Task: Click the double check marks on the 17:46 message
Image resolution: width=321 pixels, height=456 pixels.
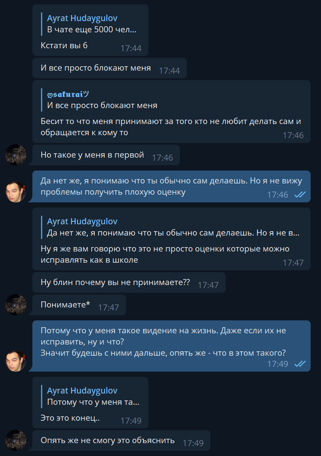Action: pos(300,195)
